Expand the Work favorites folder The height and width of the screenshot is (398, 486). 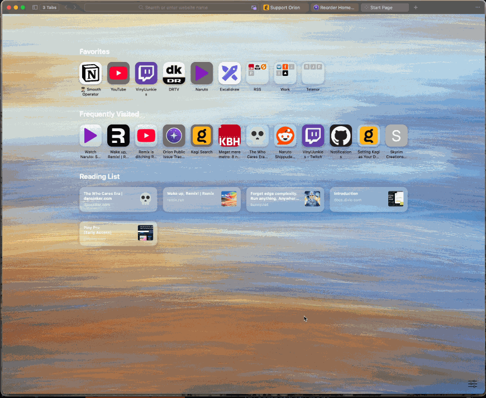(x=285, y=73)
